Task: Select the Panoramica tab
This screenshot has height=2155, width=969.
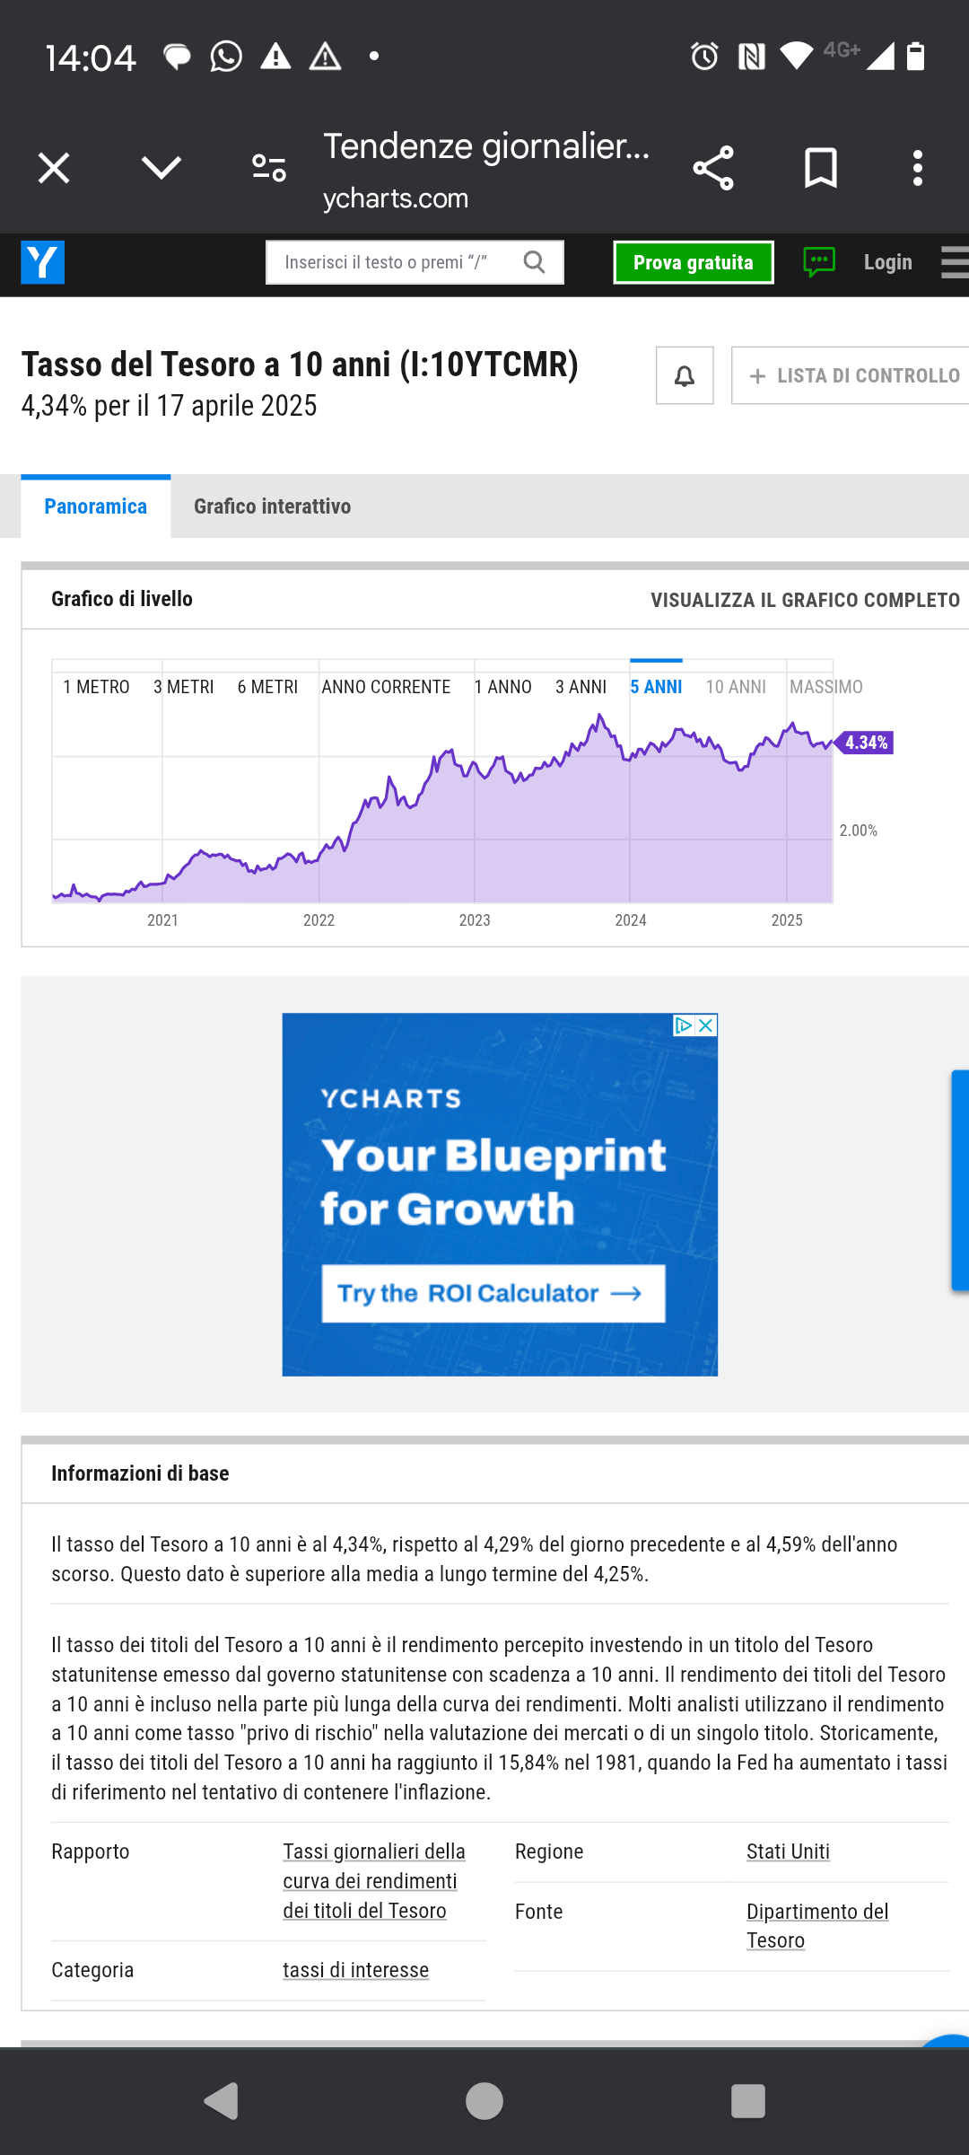Action: (96, 506)
